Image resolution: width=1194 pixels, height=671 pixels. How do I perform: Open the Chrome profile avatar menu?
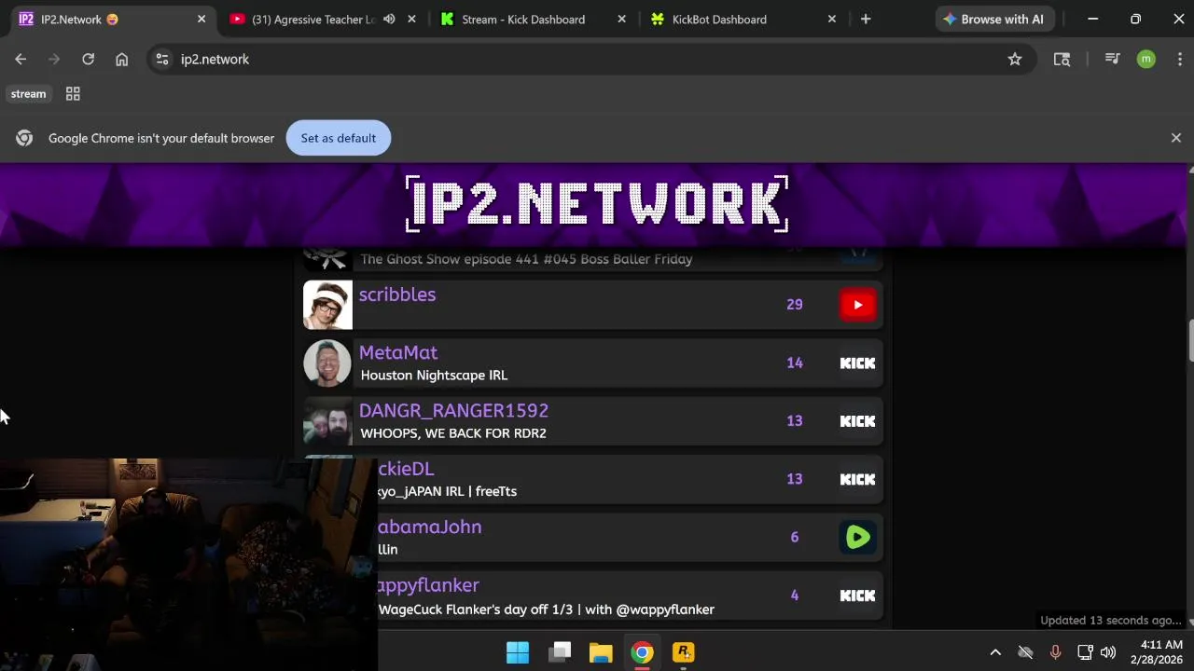(1146, 59)
